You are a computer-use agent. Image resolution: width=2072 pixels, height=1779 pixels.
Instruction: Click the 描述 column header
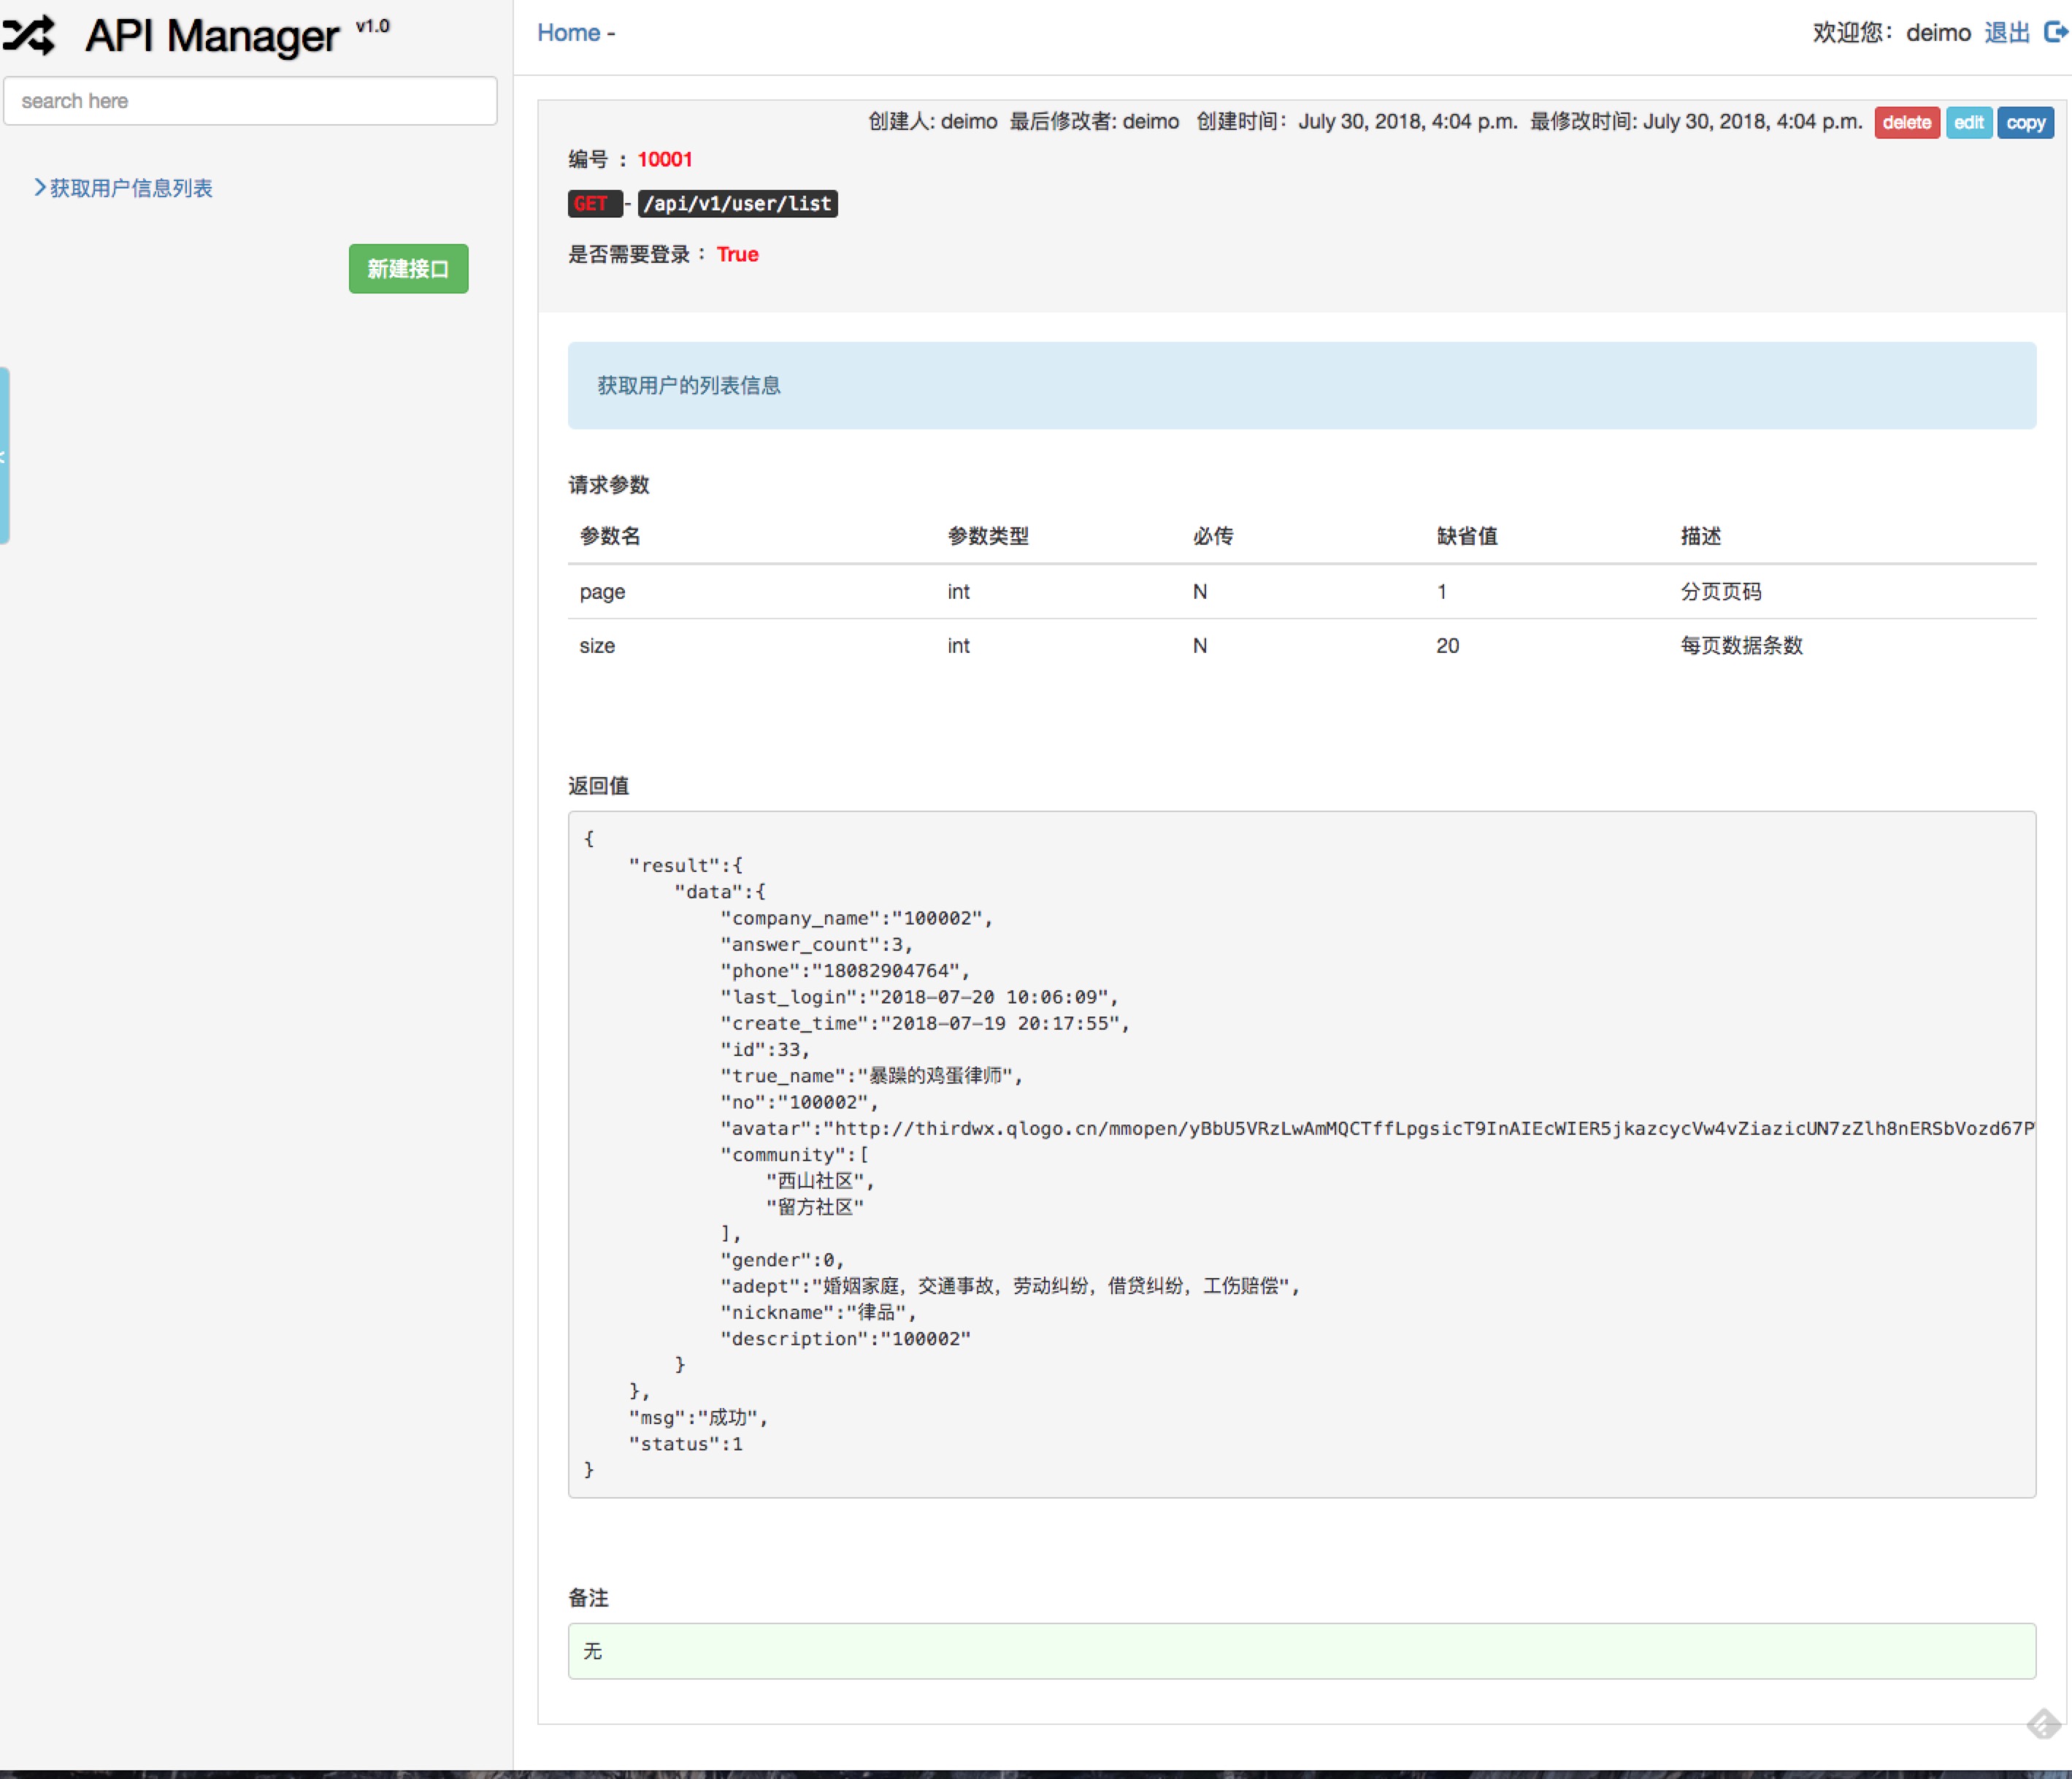(x=1700, y=536)
